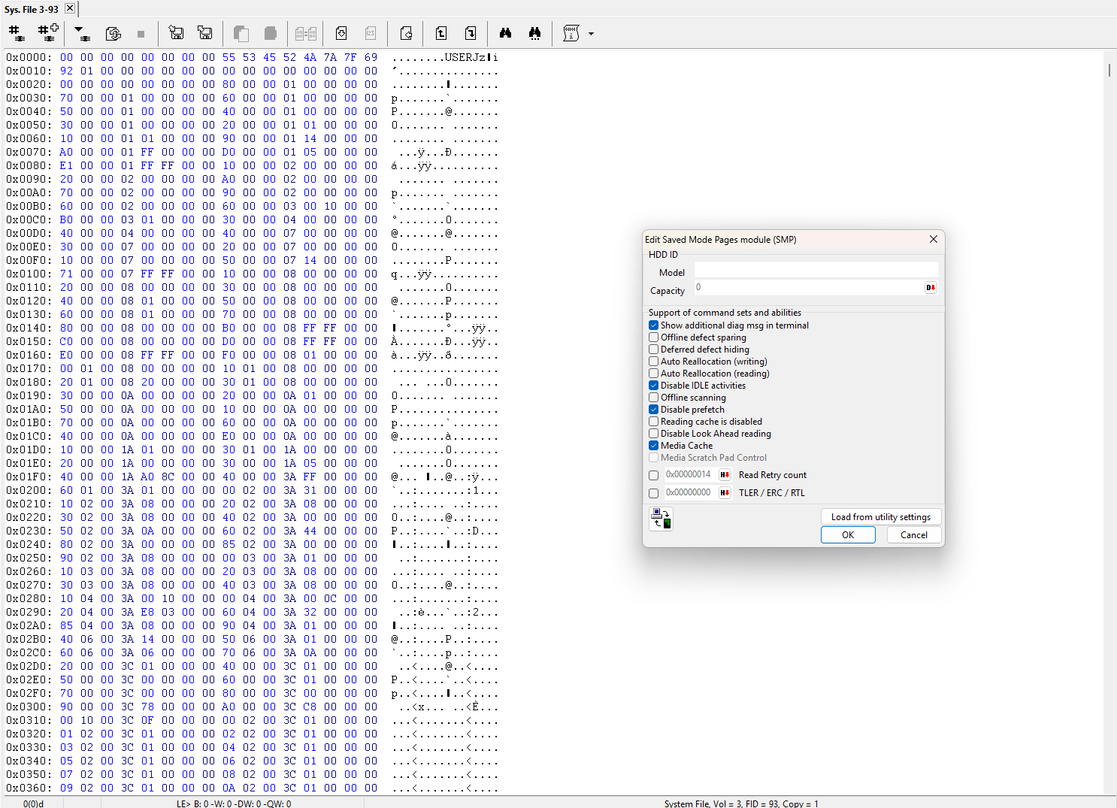Click the D-arrow button in Capacity field

point(931,288)
